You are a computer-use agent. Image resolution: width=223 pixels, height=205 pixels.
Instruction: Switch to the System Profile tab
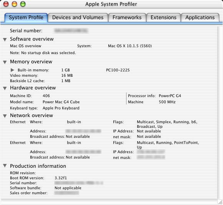pyautogui.click(x=26, y=18)
